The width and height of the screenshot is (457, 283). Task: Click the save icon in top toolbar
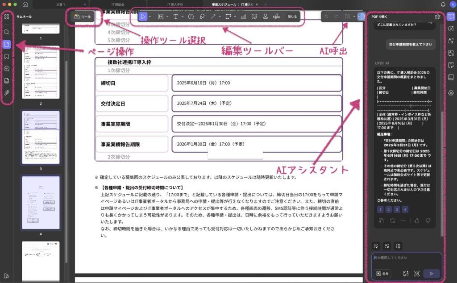[x=347, y=17]
